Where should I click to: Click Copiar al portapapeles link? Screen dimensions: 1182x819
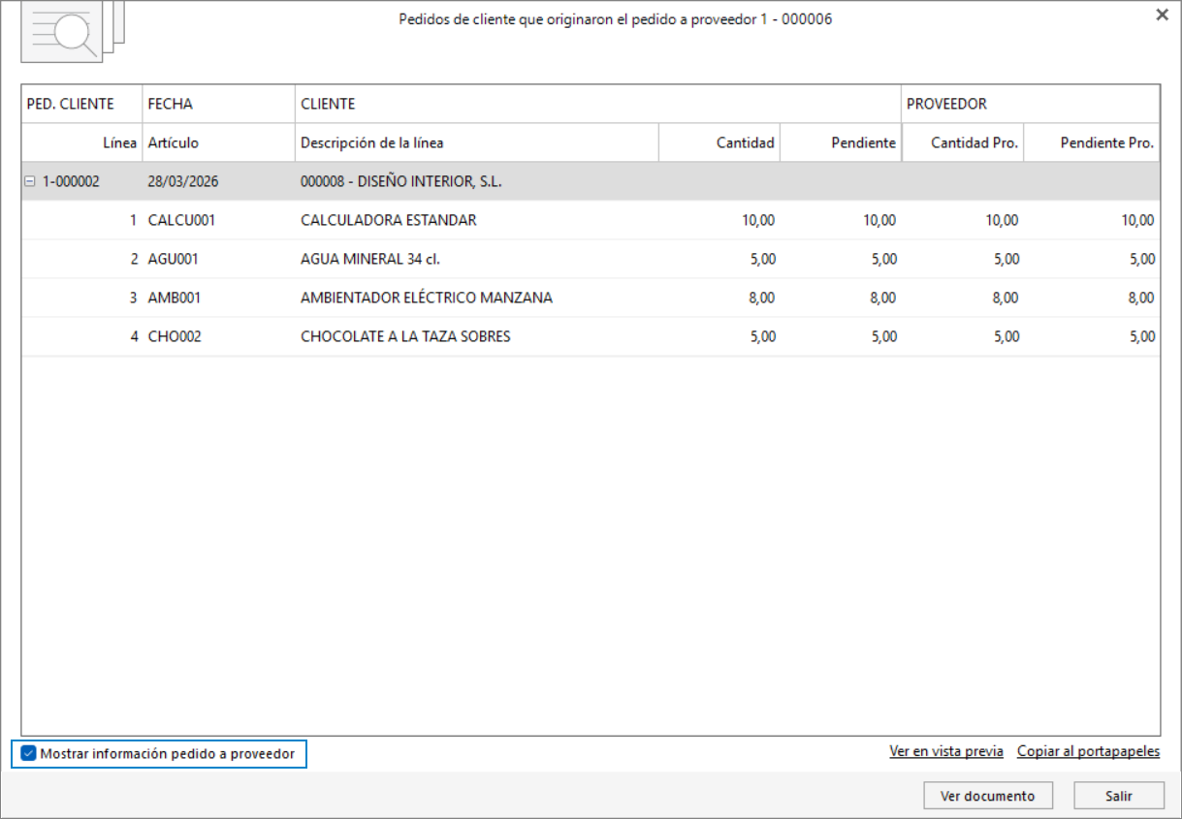(1088, 751)
